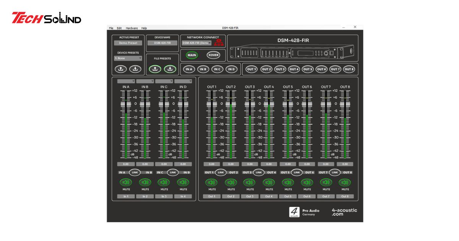Open the Help menu
Screen dimensions: 459x241
144,28
